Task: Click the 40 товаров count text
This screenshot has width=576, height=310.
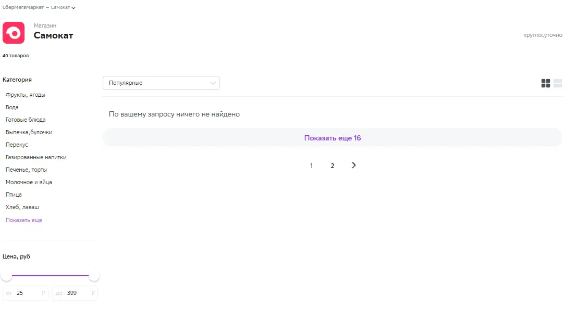Action: 16,56
